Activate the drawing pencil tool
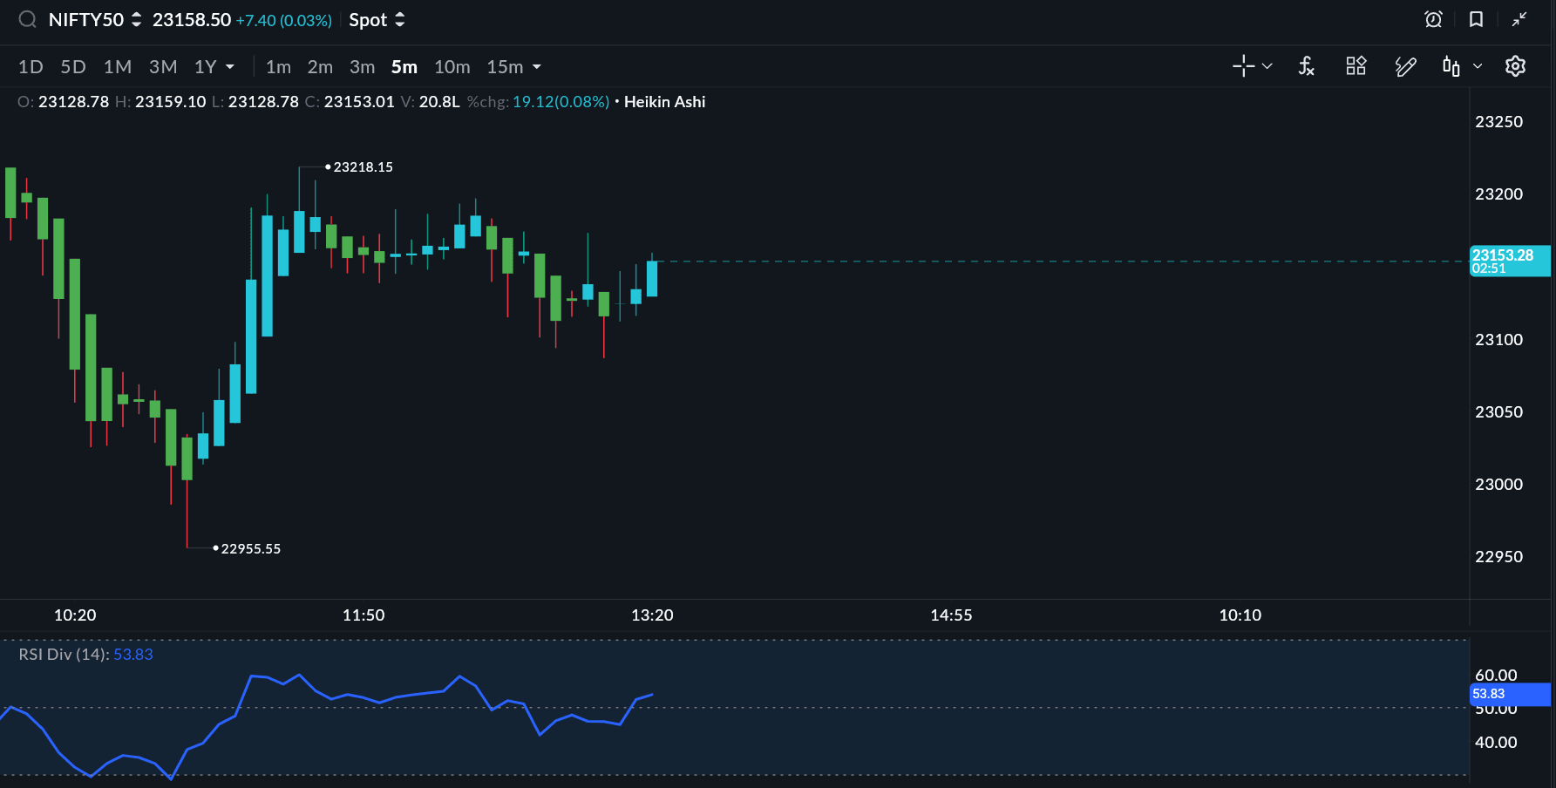This screenshot has width=1556, height=788. coord(1405,66)
